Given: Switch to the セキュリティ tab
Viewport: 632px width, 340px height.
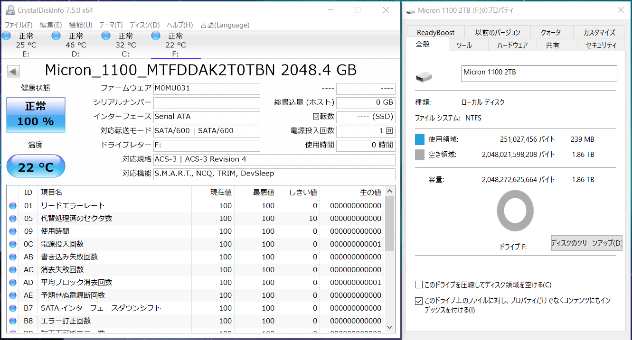Looking at the screenshot, I should [601, 45].
